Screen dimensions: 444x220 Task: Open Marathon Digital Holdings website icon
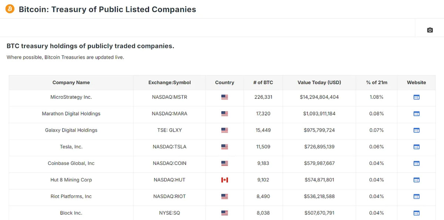tap(416, 114)
